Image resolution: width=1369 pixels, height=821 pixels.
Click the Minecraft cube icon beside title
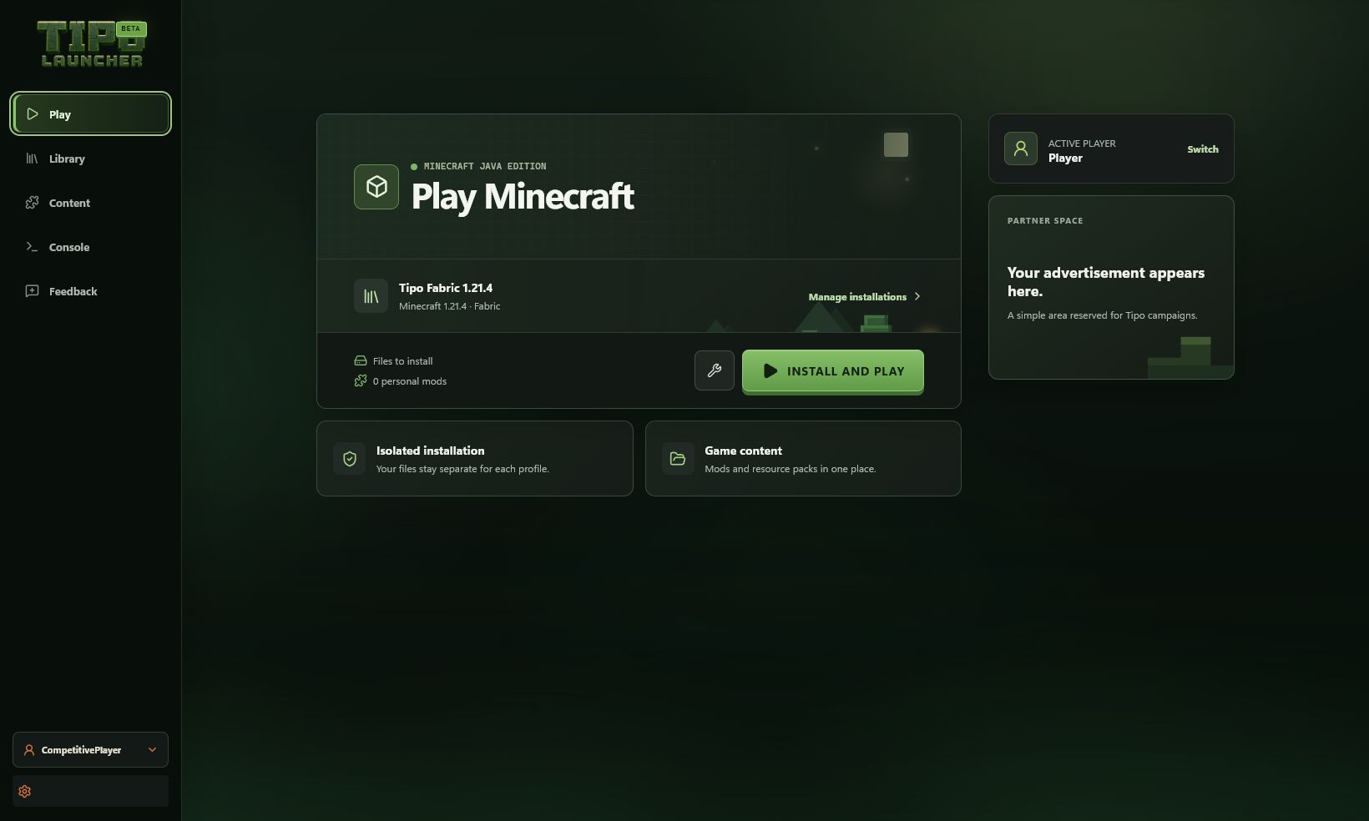point(376,186)
